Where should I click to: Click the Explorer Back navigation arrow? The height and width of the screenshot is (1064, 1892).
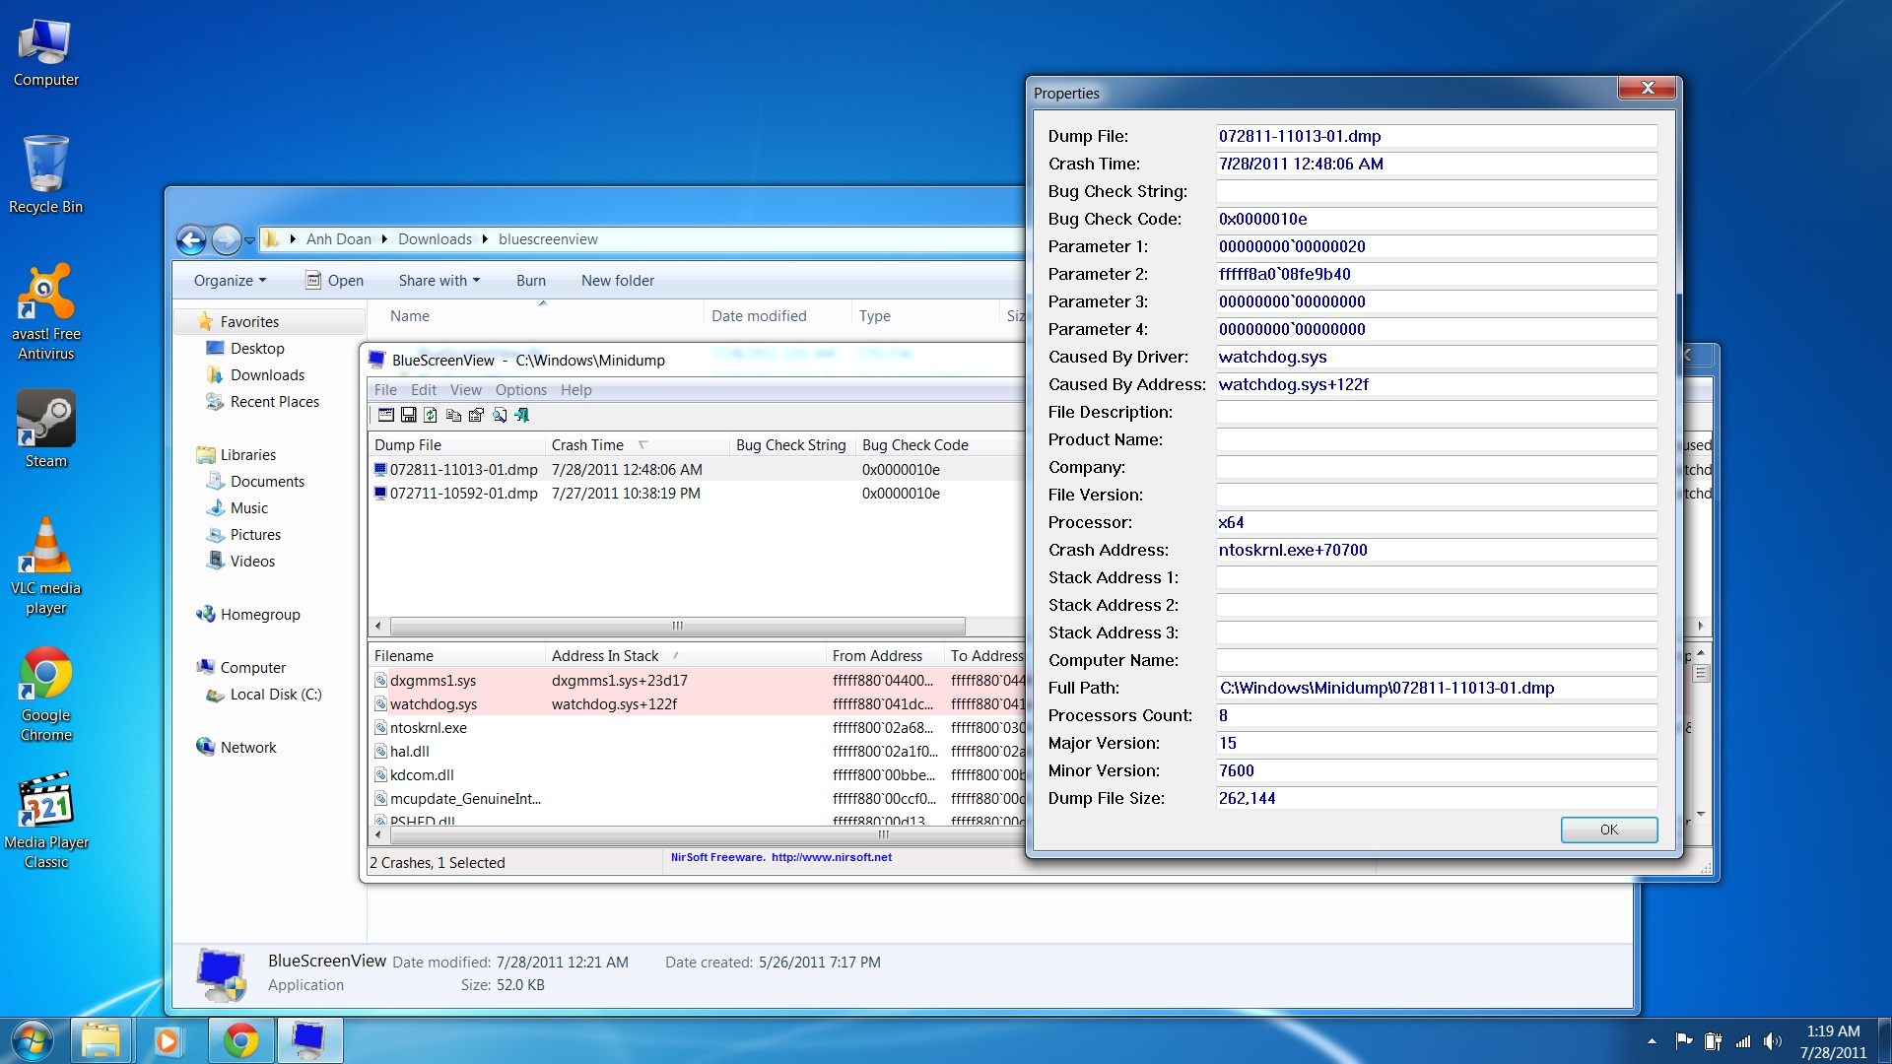191,239
